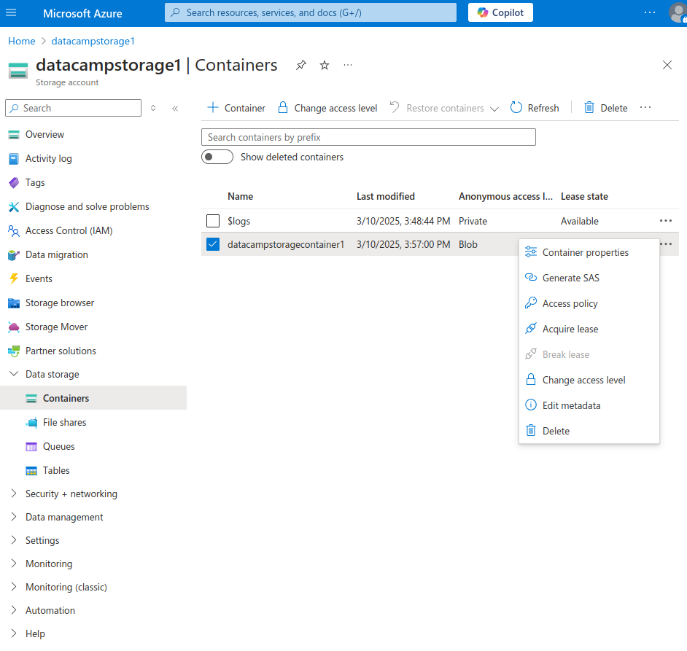Click the top bar more options ellipsis
The image size is (687, 651).
650,12
